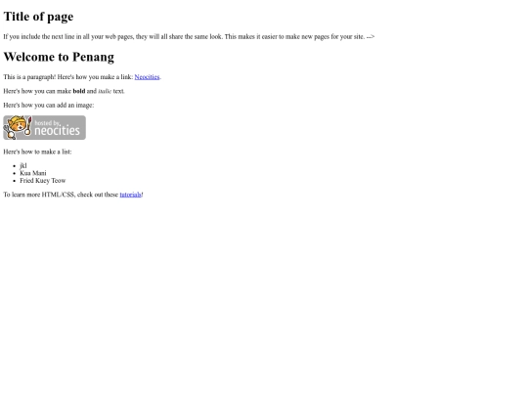Click the Title of page heading
528x396 pixels.
(38, 17)
